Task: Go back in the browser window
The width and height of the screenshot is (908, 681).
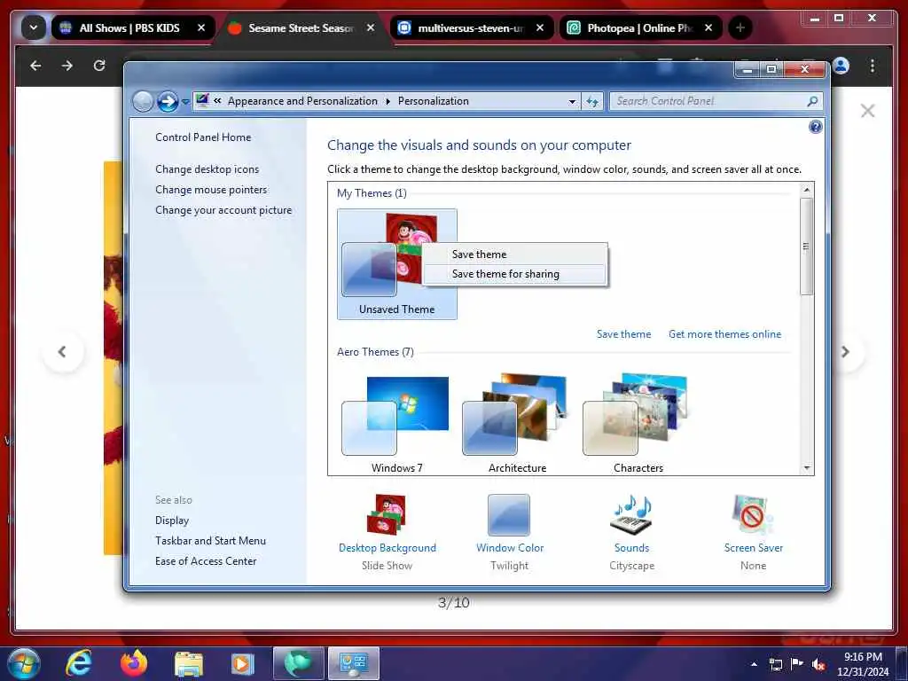Action: click(35, 66)
